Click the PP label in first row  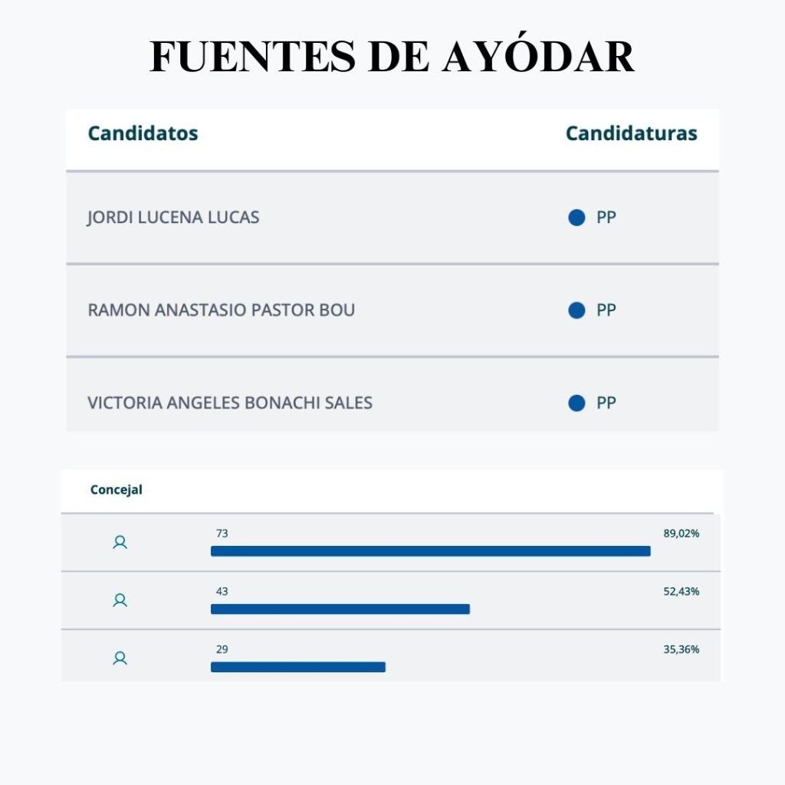coord(606,218)
